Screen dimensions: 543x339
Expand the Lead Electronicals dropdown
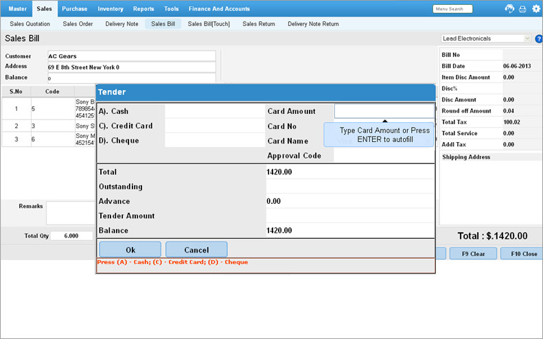point(527,38)
